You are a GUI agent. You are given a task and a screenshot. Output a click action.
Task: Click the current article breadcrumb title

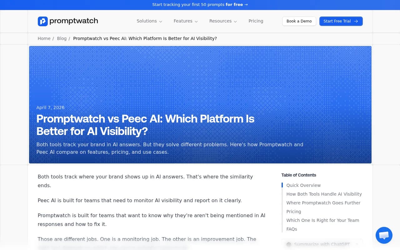point(145,38)
